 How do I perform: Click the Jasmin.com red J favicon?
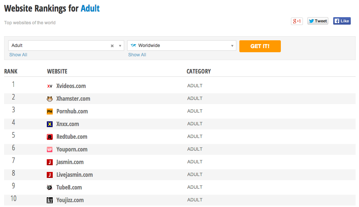50,162
